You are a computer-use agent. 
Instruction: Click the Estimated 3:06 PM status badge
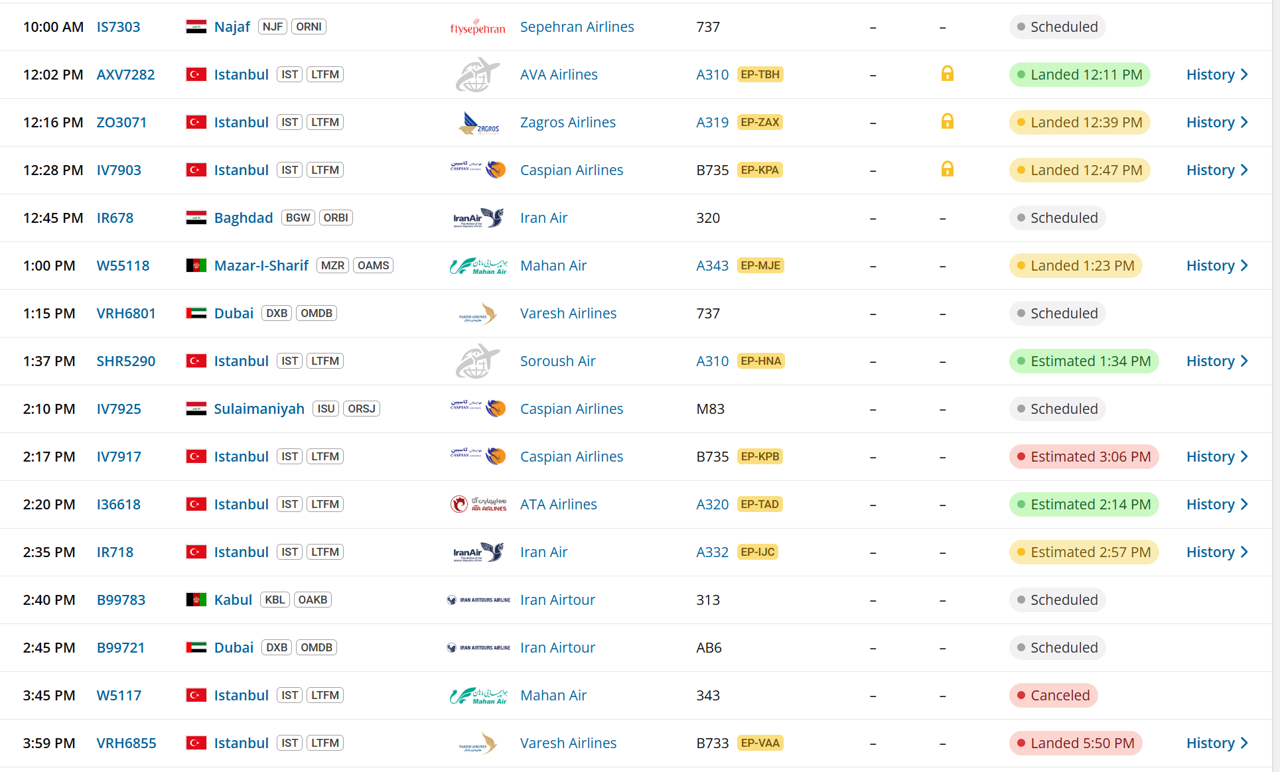tap(1084, 456)
